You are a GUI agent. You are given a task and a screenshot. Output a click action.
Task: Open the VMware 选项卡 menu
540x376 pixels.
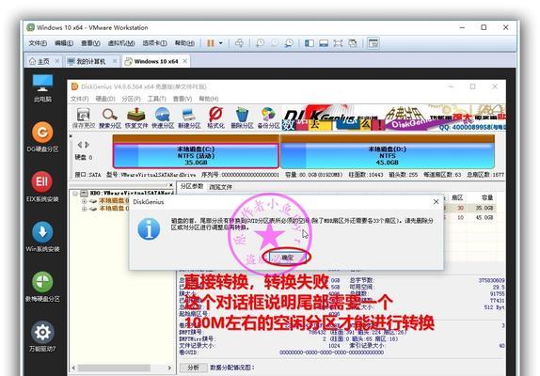tap(154, 43)
